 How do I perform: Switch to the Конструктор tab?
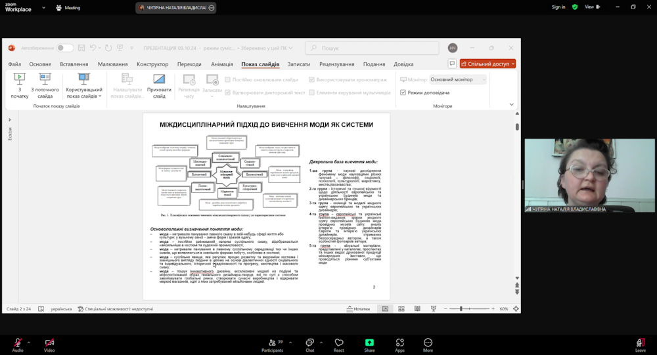tap(152, 64)
